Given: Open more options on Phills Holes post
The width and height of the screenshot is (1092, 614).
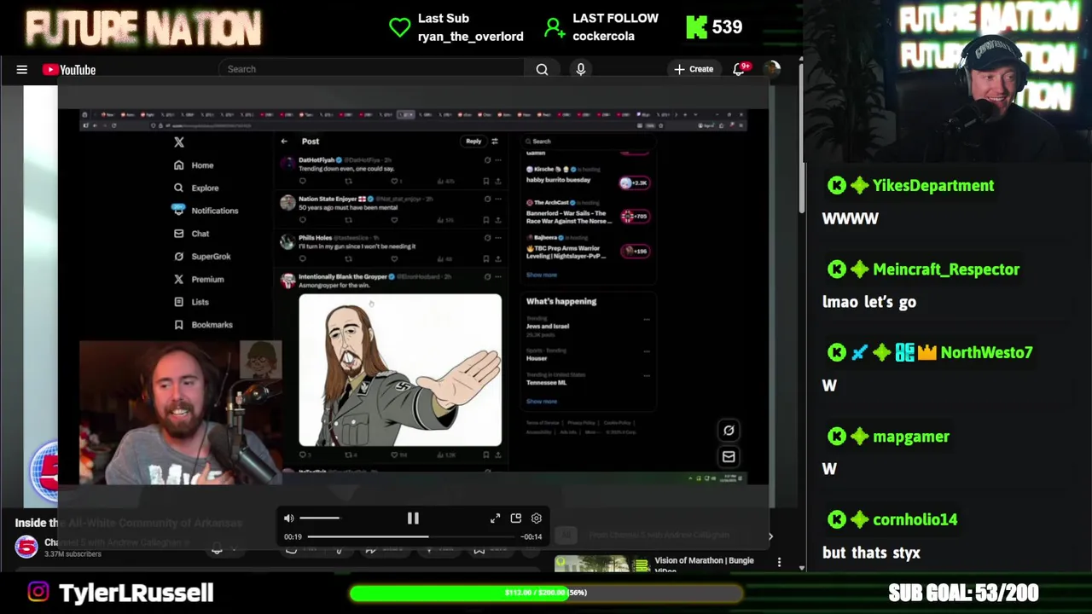Looking at the screenshot, I should (498, 238).
